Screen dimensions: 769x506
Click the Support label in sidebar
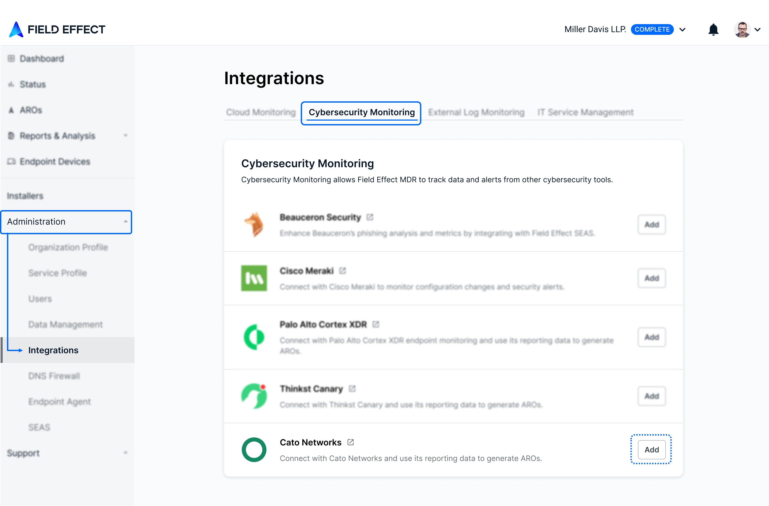(23, 453)
